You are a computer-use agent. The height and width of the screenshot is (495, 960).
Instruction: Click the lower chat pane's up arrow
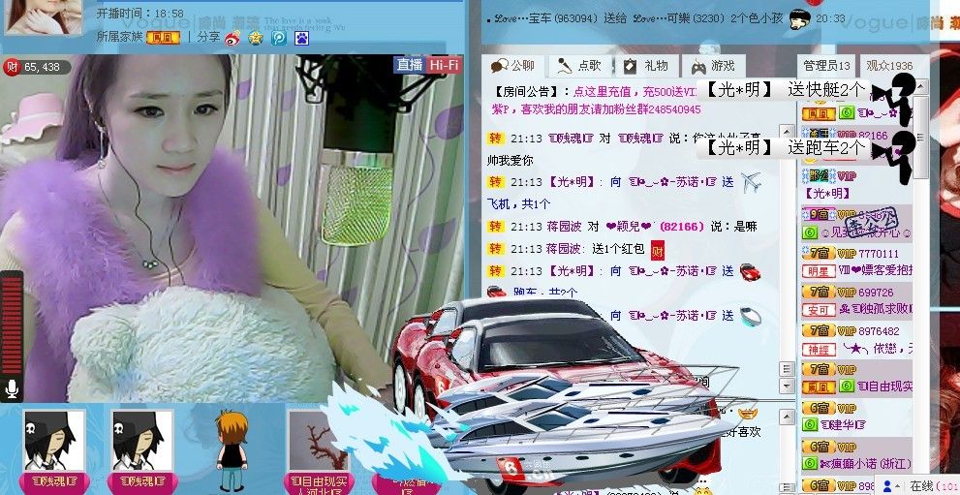[787, 417]
